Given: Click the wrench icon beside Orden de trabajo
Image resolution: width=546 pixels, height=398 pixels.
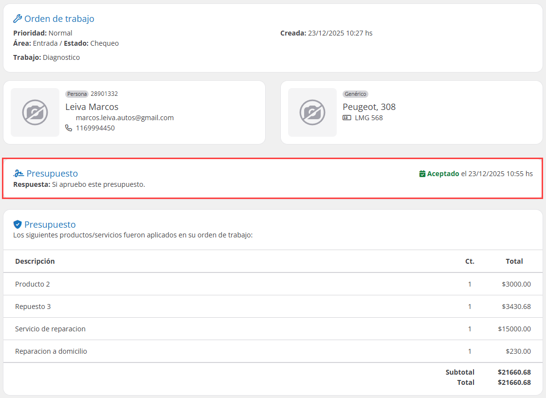Looking at the screenshot, I should point(18,19).
